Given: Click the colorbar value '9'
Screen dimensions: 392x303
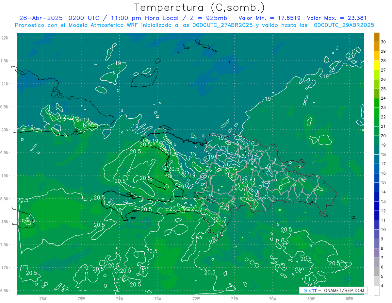Looking at the screenshot, I should click(x=382, y=239).
